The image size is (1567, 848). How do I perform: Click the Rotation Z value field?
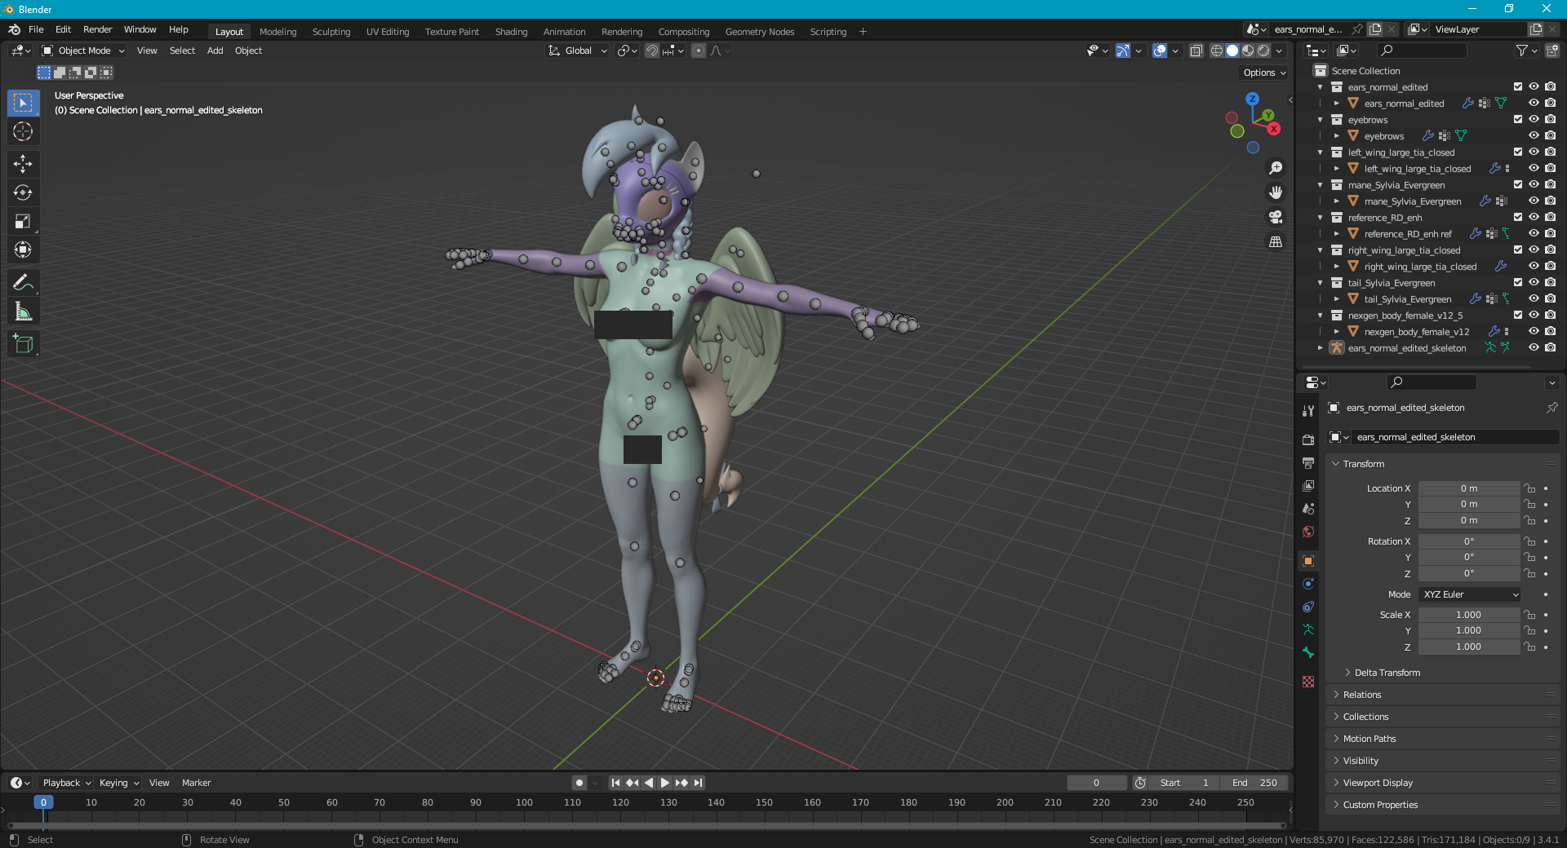coord(1468,573)
